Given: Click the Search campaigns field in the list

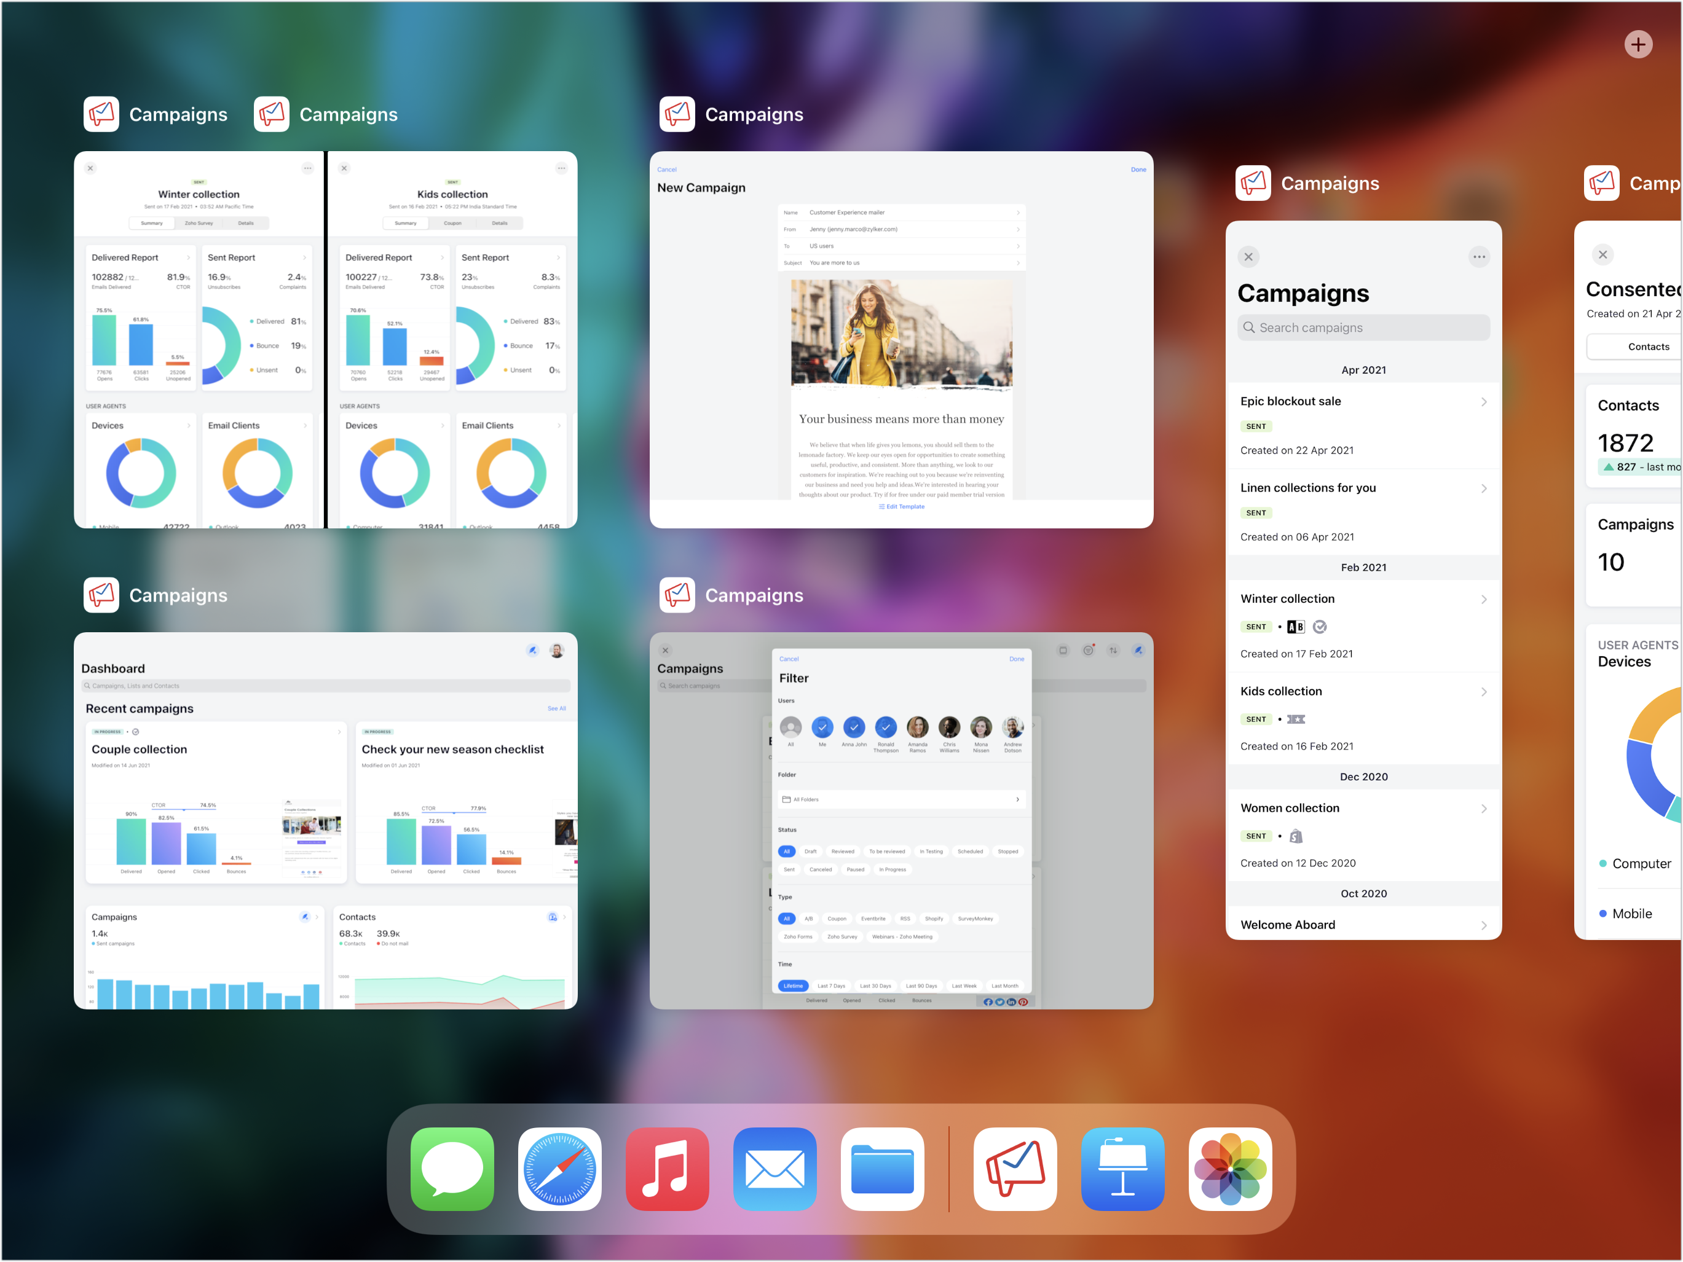Looking at the screenshot, I should tap(1363, 328).
